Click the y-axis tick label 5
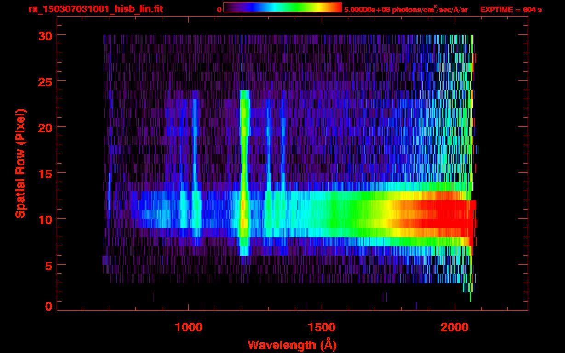The height and width of the screenshot is (353, 565). 48,265
